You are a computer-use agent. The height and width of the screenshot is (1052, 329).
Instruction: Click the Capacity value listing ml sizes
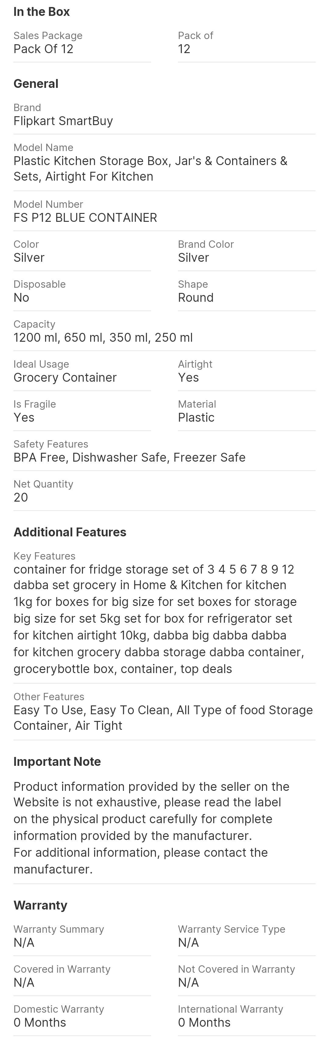pos(103,337)
